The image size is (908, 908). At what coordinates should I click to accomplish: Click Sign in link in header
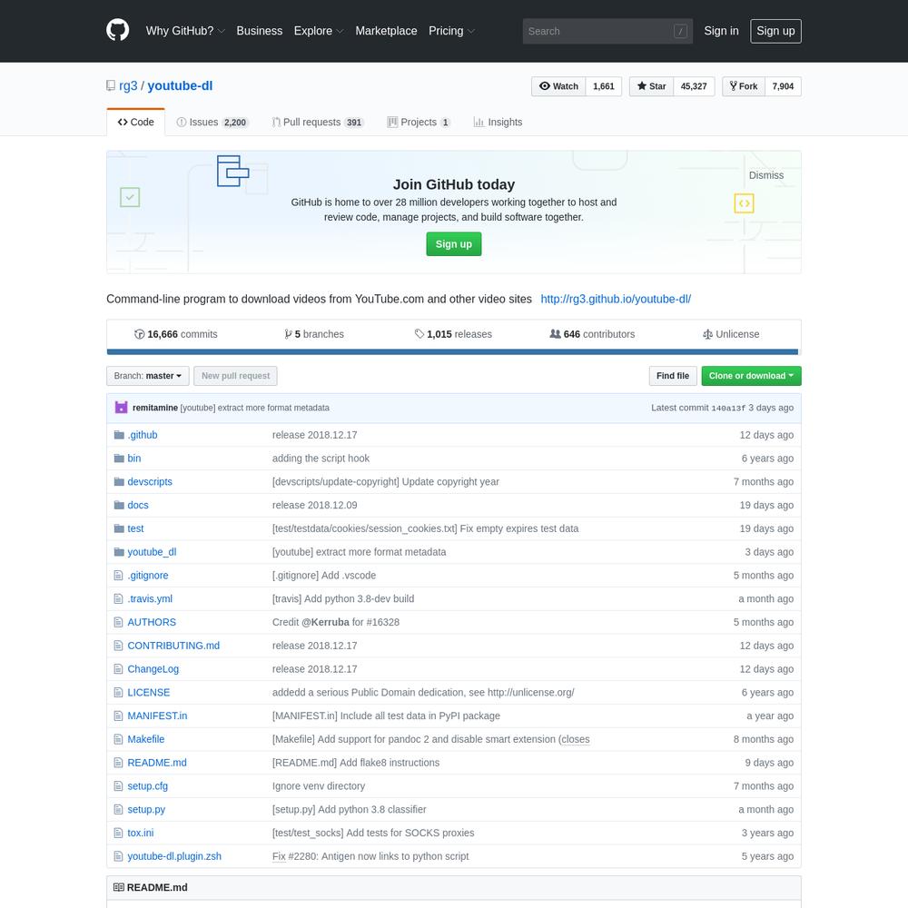click(721, 31)
